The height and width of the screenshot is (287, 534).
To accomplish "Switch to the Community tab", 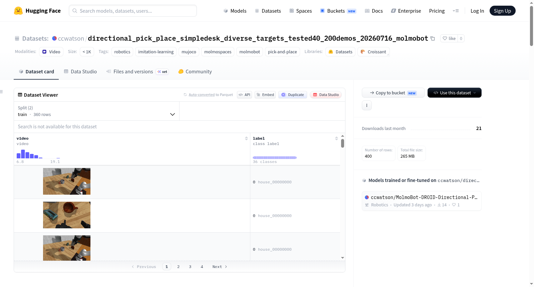I will click(195, 71).
